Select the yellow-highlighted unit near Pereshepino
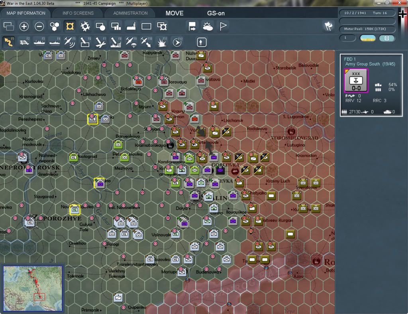 click(92, 119)
